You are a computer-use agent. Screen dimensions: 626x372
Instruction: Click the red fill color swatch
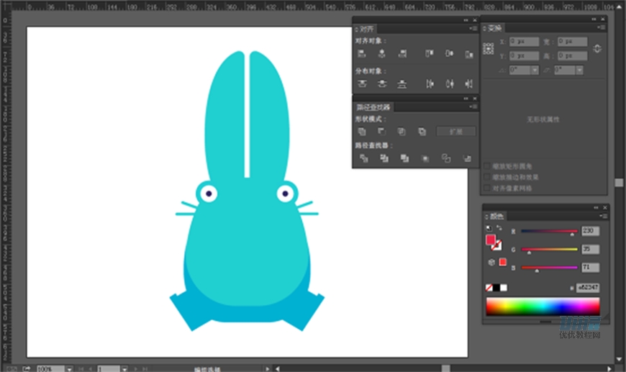tap(491, 239)
